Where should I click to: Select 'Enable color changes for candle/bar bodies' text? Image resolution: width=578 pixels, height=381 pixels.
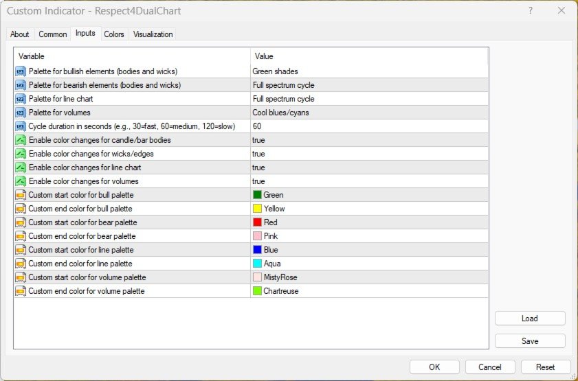pyautogui.click(x=100, y=140)
